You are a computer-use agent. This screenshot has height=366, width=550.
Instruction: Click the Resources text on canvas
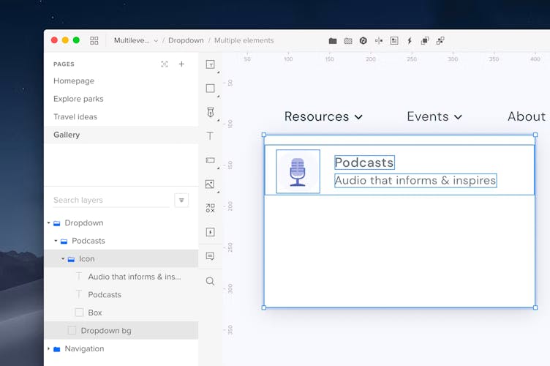point(317,116)
